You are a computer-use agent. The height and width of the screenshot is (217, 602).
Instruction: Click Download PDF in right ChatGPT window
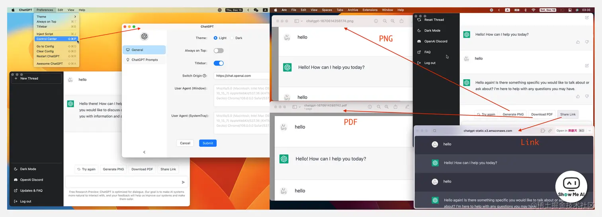[x=542, y=114]
